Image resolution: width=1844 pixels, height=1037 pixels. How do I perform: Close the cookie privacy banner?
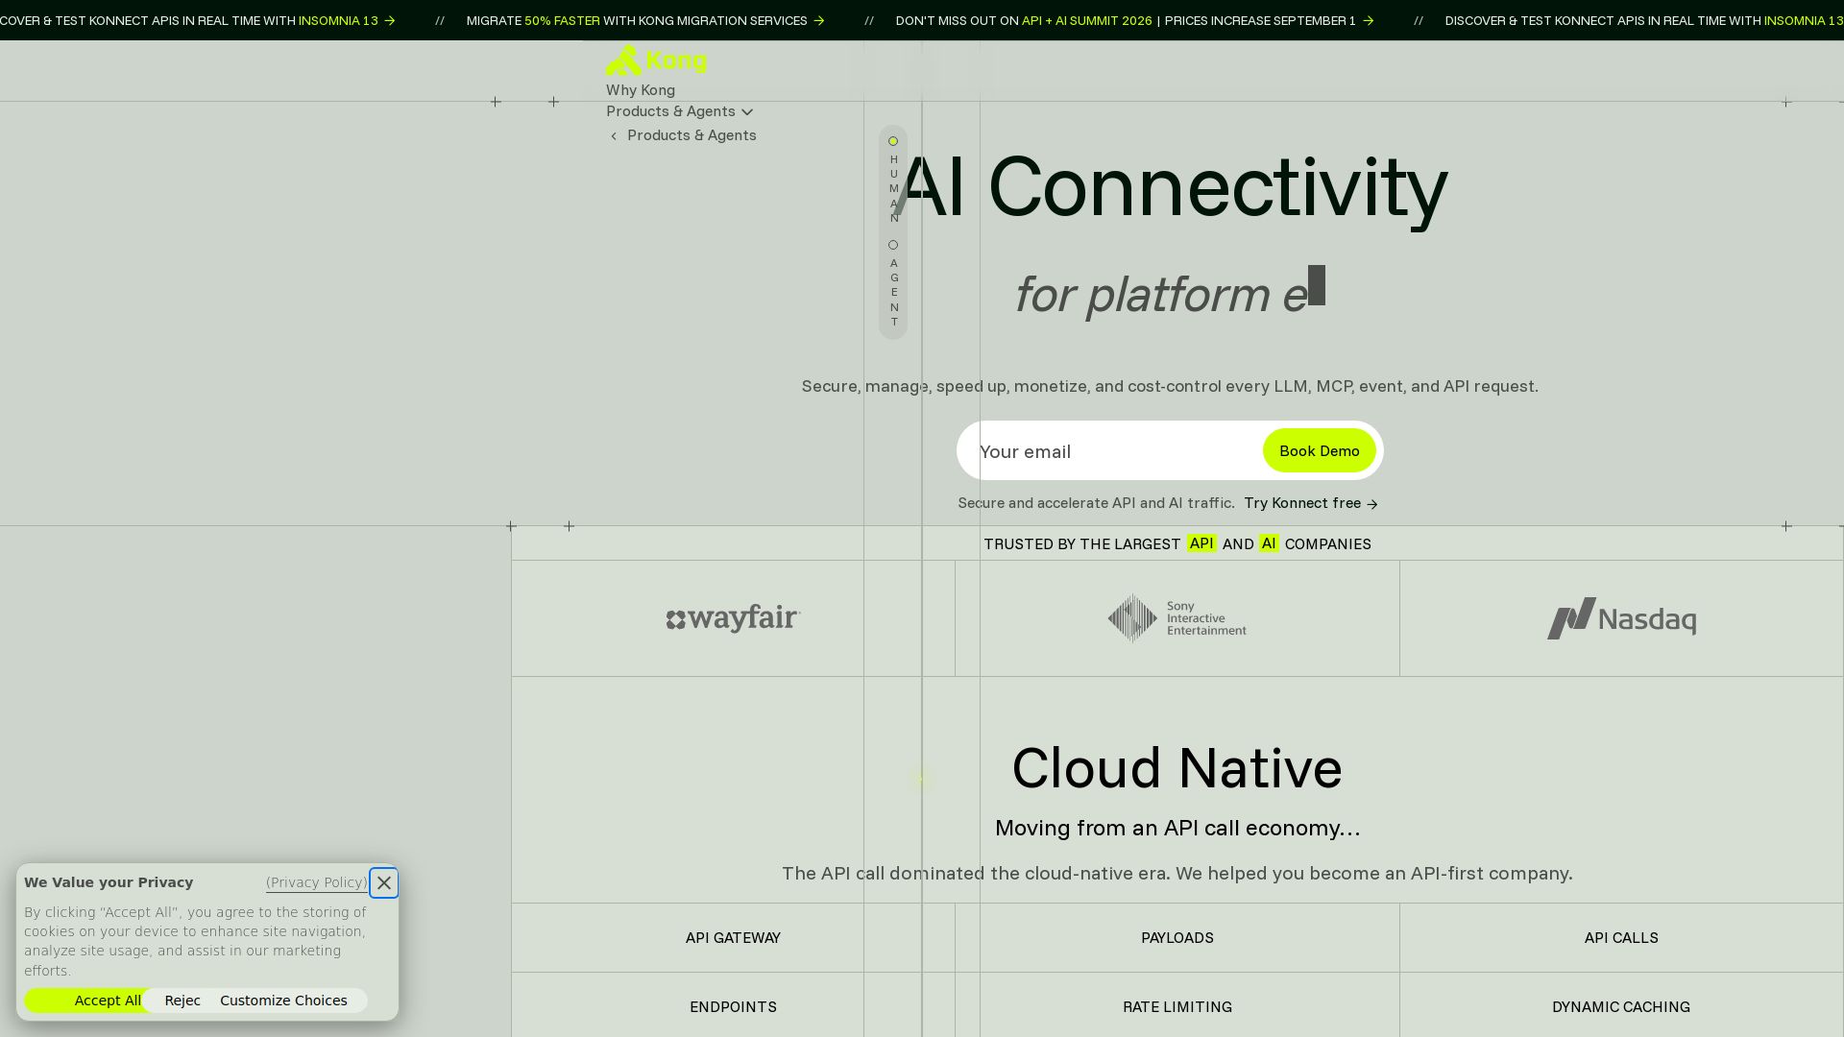pos(384,882)
